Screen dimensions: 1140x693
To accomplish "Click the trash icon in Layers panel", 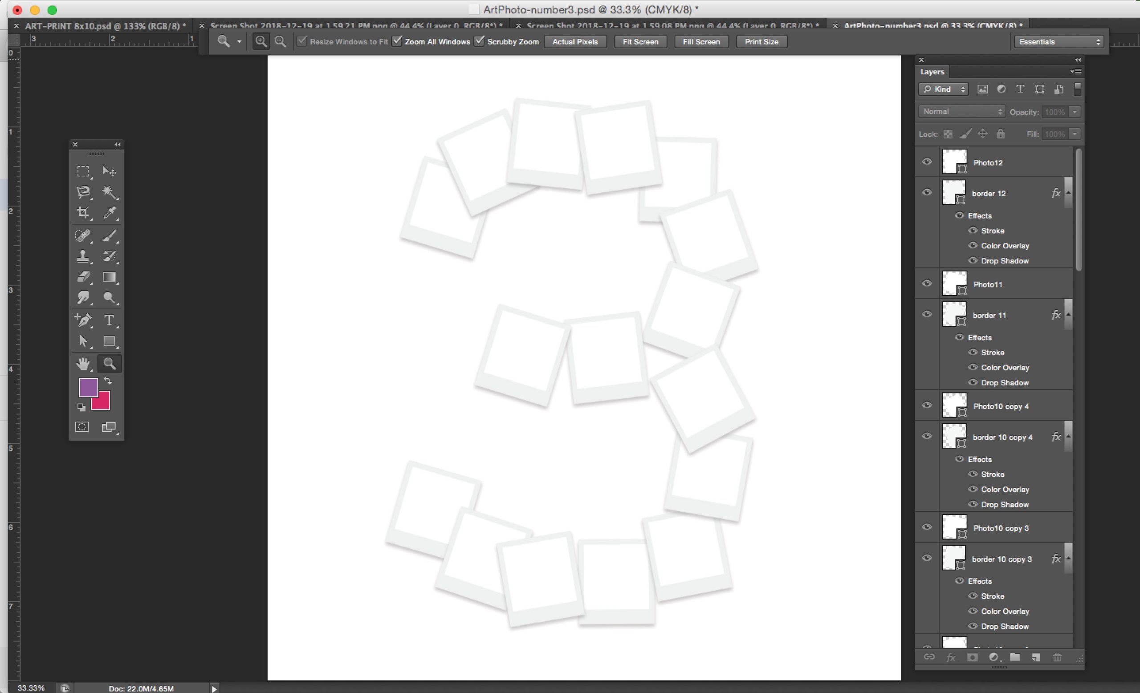I will [x=1057, y=657].
